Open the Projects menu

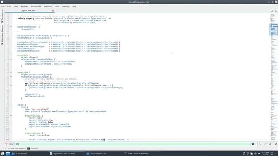24,6
